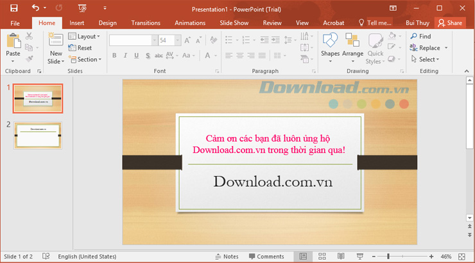Viewport: 475px width, 263px height.
Task: Click the Share button
Action: pos(450,23)
